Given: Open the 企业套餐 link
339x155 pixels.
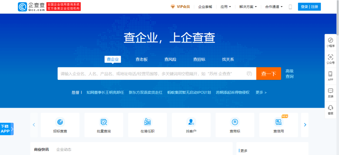Looking at the screenshot, I should pos(205,7).
